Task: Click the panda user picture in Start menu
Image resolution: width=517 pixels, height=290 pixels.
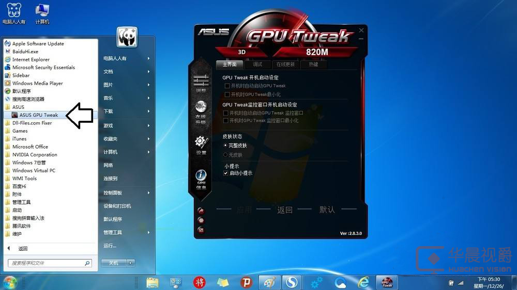Action: pos(127,37)
